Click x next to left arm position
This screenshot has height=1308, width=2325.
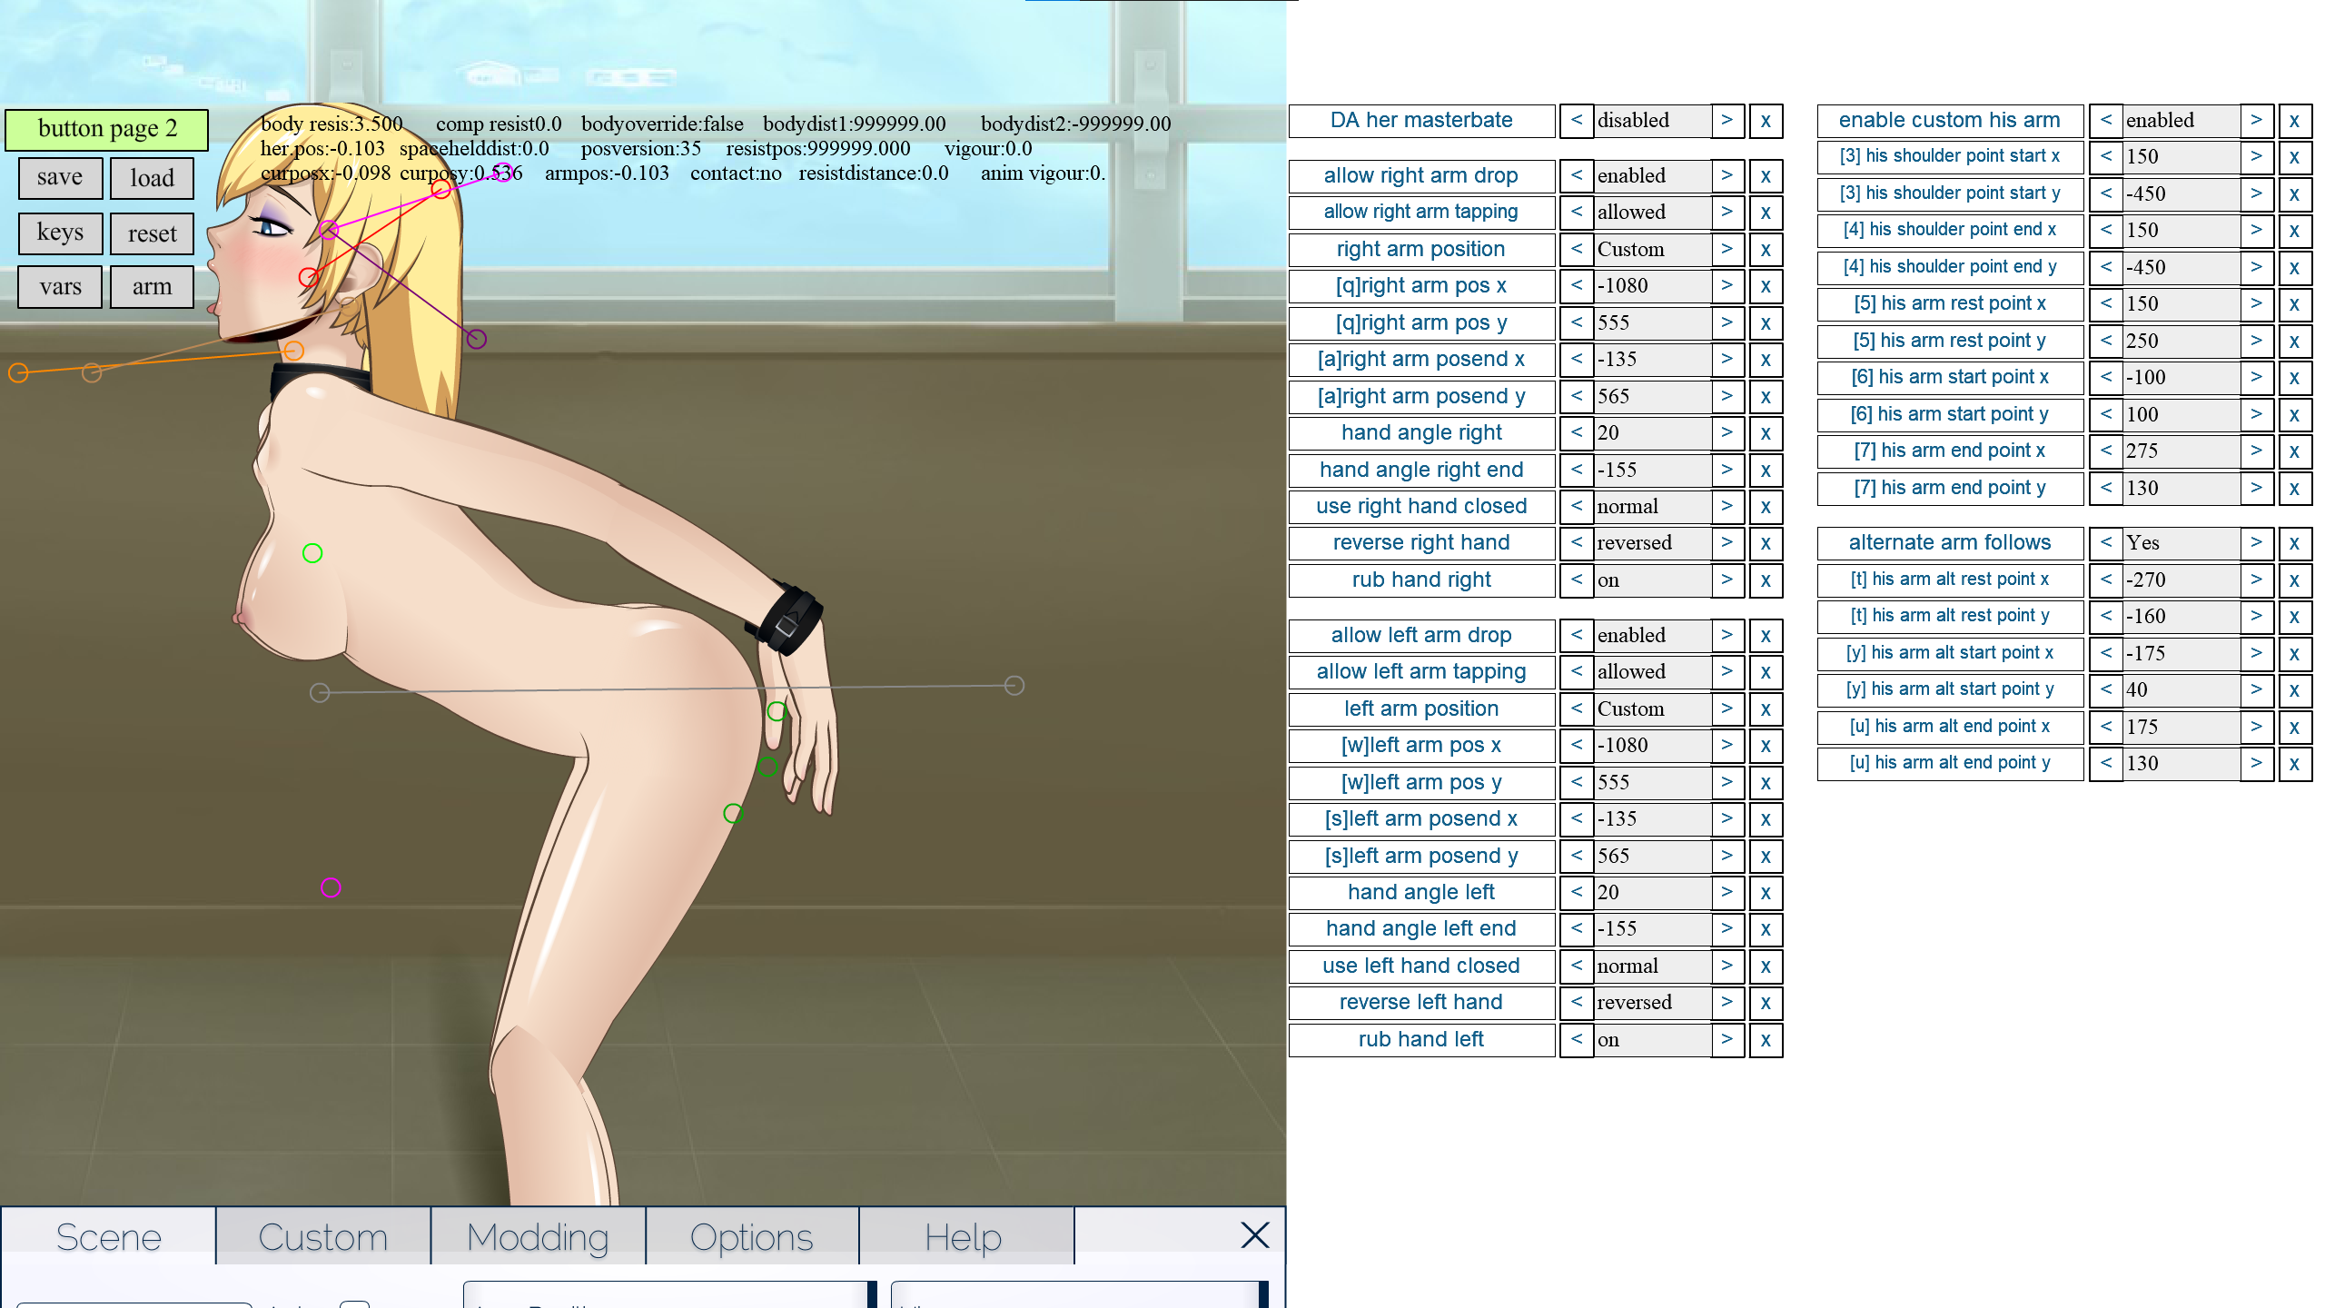coord(1766,709)
